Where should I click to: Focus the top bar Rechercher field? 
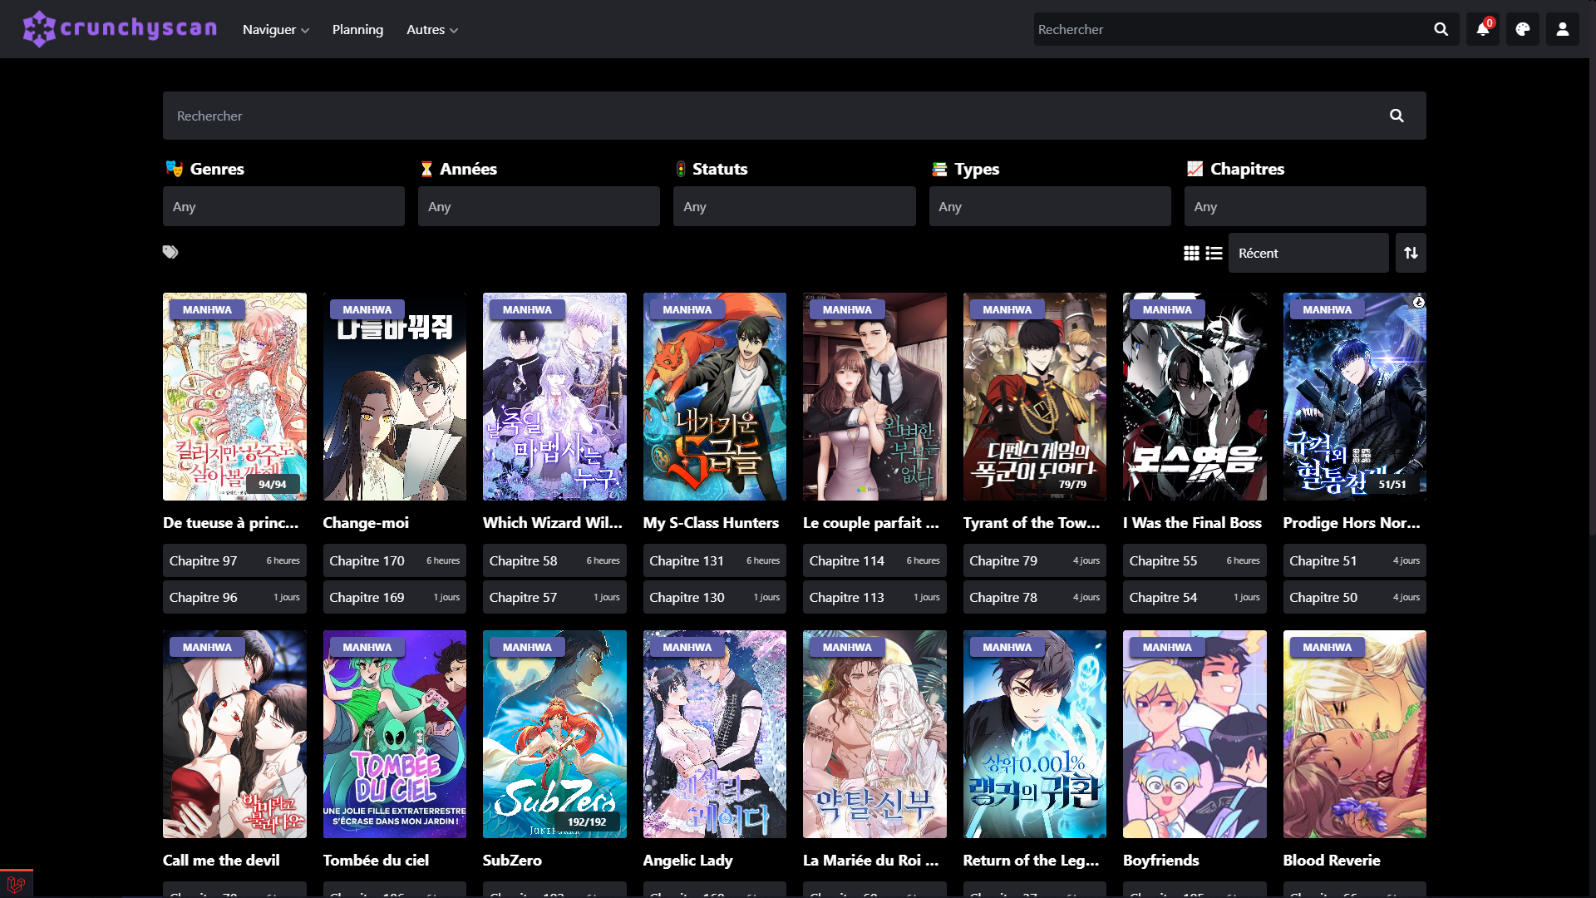[x=1230, y=29]
